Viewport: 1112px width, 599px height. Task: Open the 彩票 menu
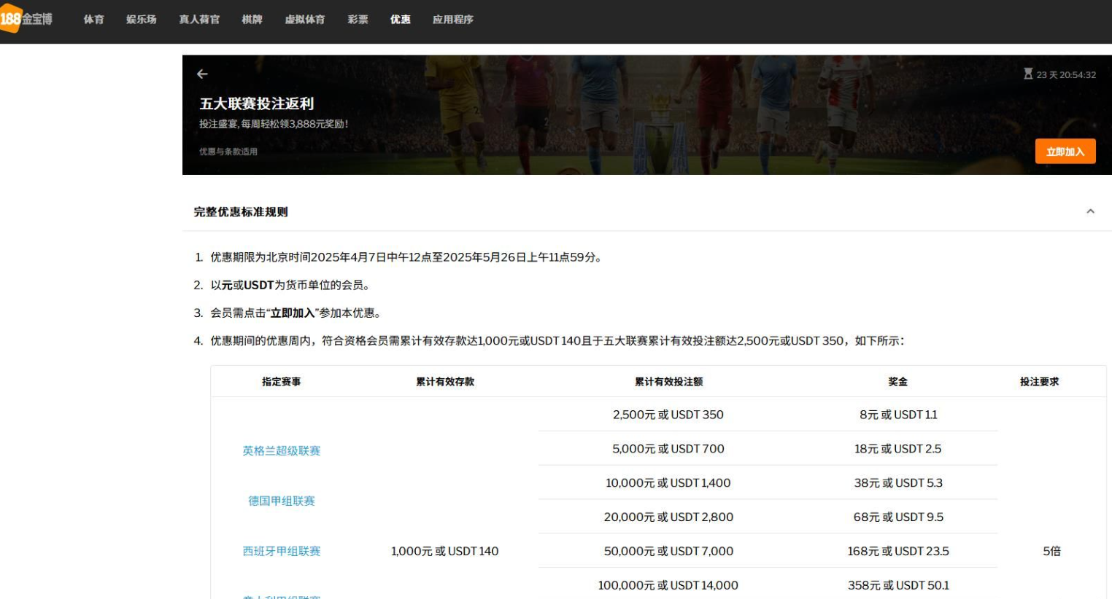(x=358, y=20)
